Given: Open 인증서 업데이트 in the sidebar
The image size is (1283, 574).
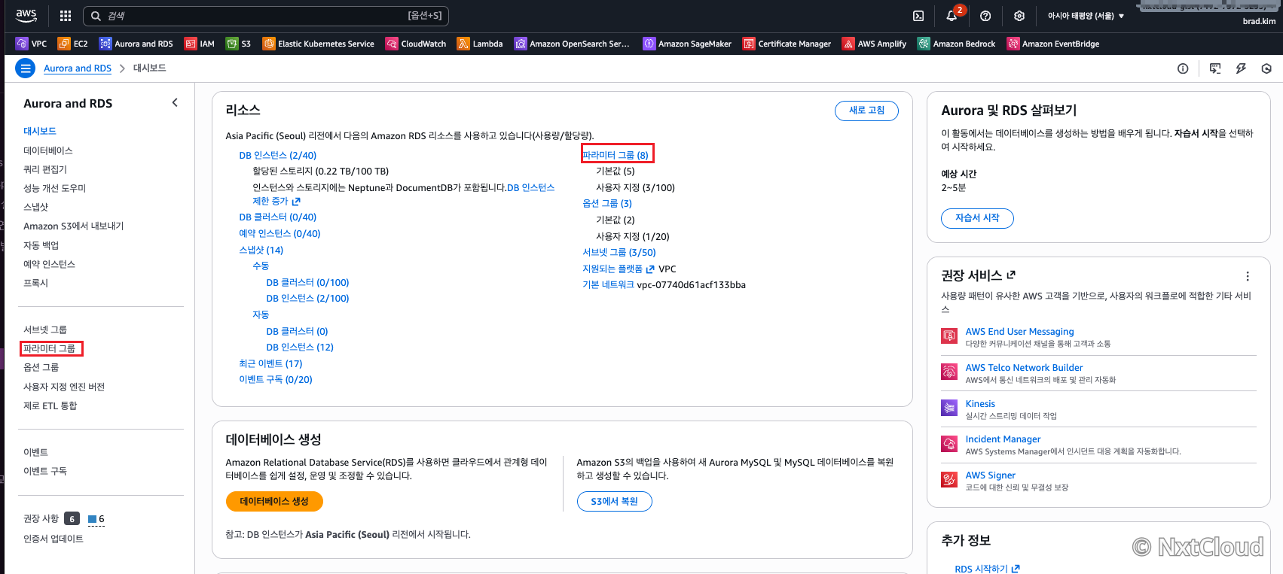Looking at the screenshot, I should point(53,539).
